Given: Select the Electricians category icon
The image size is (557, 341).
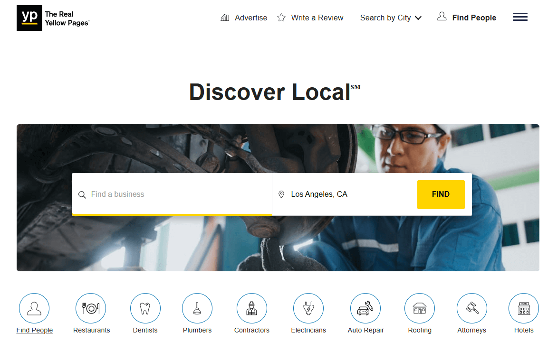Looking at the screenshot, I should (308, 308).
